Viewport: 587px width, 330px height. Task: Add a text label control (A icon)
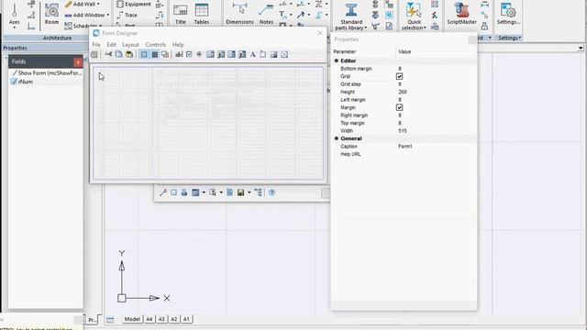(253, 55)
